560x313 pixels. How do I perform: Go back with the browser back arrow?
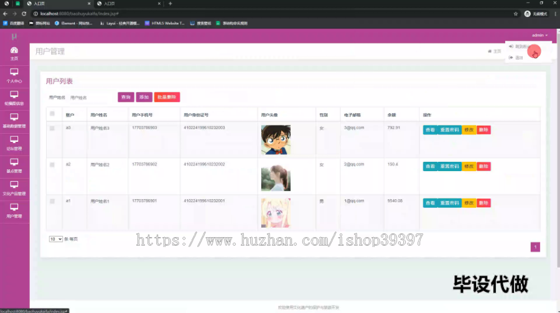click(x=5, y=14)
